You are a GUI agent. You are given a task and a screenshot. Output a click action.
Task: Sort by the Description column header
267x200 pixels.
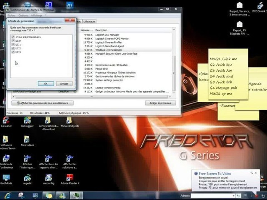pyautogui.click(x=133, y=30)
